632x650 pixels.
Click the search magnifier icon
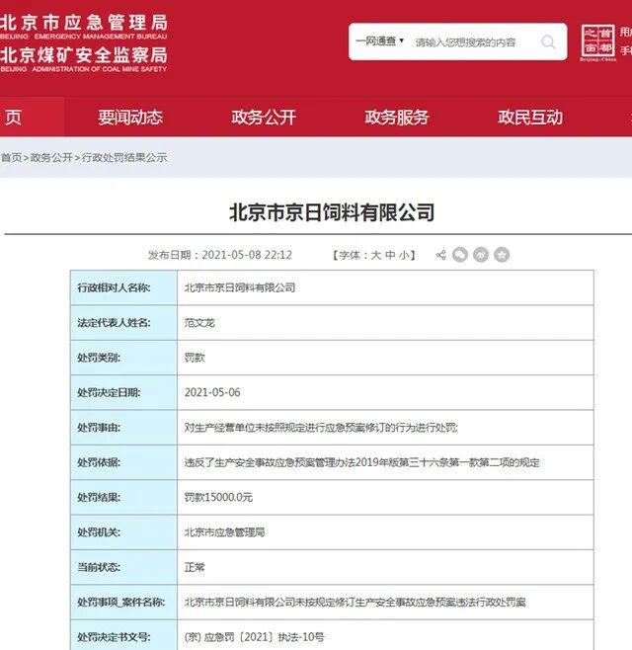tap(548, 41)
